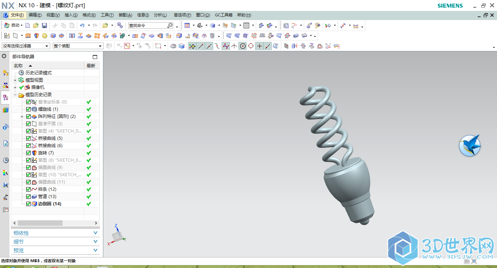Click the navigator settings gear icon

point(4,56)
